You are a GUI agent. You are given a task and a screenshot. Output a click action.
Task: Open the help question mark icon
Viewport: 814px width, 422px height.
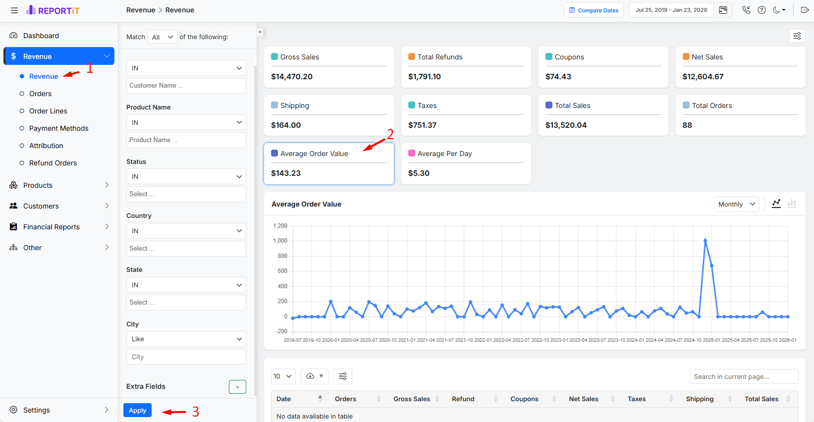[x=761, y=10]
